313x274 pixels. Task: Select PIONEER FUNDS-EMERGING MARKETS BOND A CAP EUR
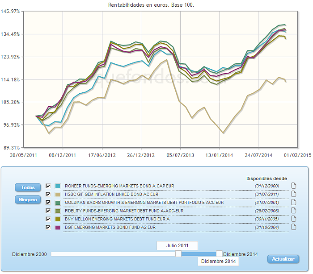[x=119, y=186]
